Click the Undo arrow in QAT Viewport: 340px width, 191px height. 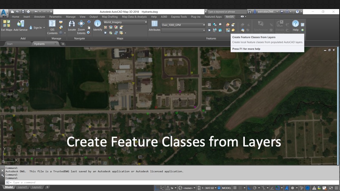[36, 12]
